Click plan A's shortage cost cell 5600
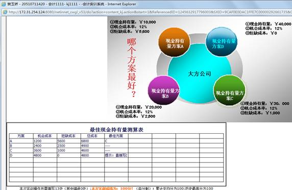This screenshot has width=292, height=190. coord(69,141)
